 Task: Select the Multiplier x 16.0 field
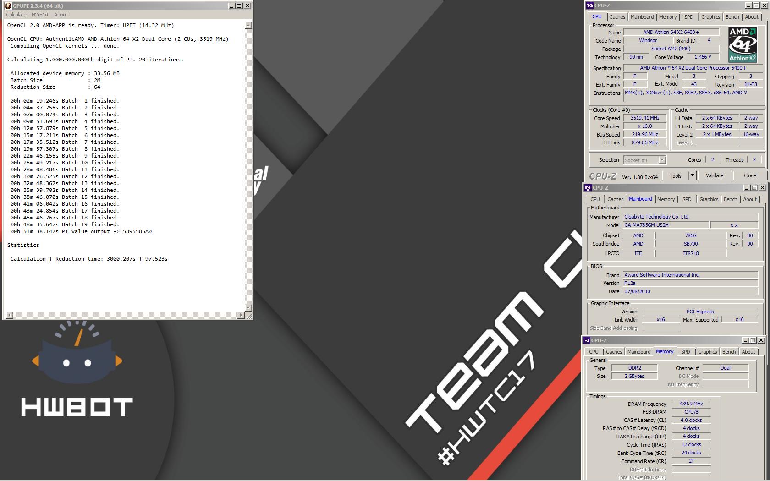point(644,126)
